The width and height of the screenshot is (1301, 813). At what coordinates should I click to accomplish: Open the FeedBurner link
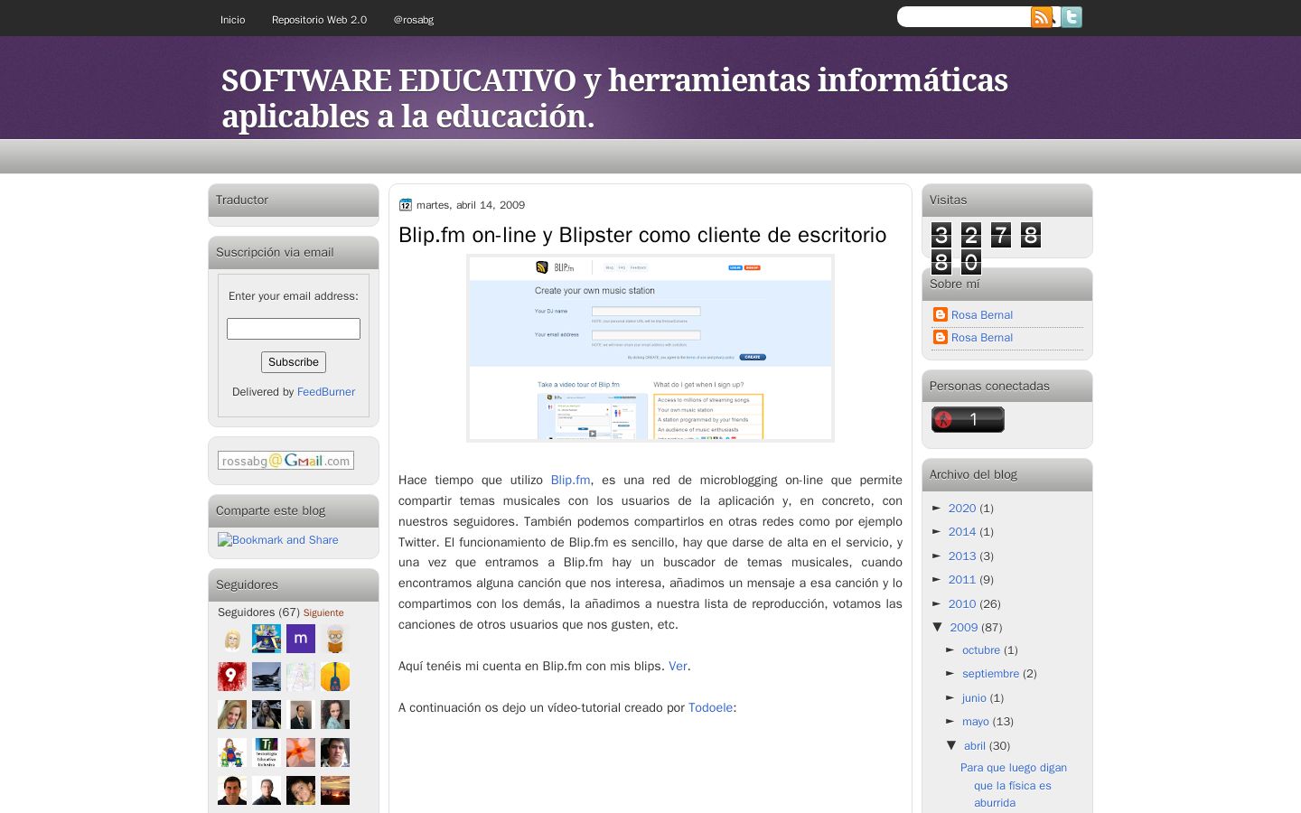[326, 392]
